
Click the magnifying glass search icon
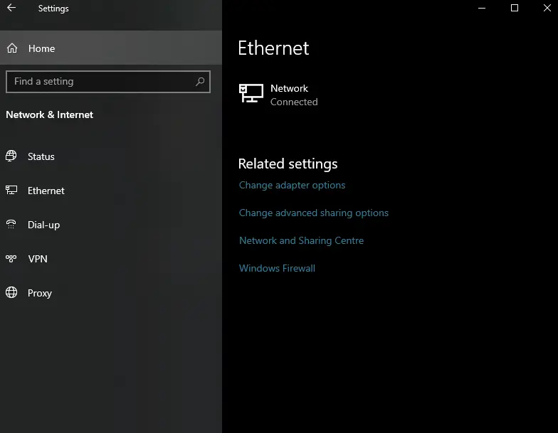pos(200,81)
